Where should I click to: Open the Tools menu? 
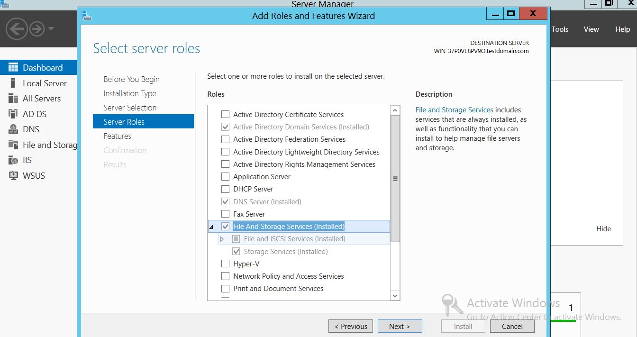click(560, 29)
